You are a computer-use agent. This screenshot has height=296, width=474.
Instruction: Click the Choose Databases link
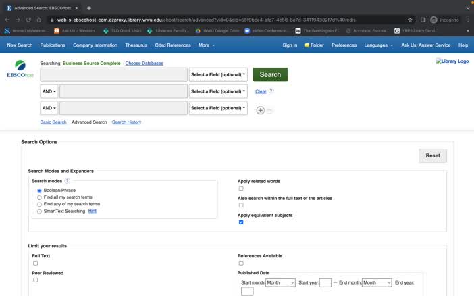click(144, 63)
